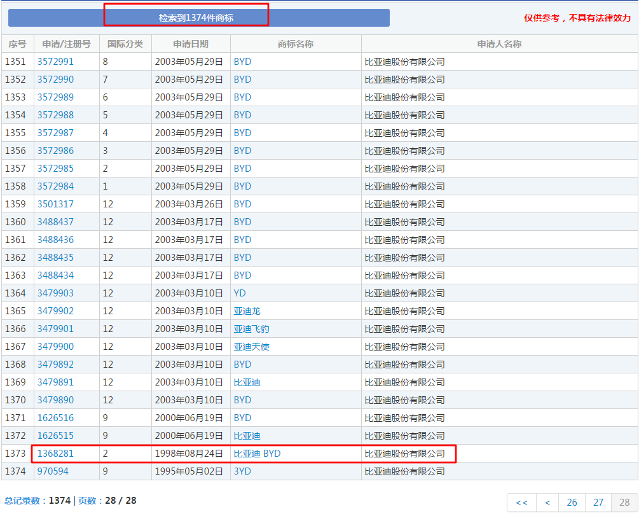Viewport: 639px width, 521px height.
Task: Go to first page with << button
Action: tap(521, 503)
